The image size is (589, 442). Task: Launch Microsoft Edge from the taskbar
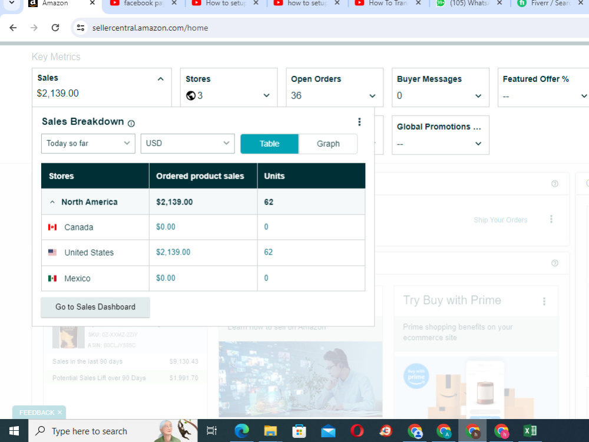[241, 431]
